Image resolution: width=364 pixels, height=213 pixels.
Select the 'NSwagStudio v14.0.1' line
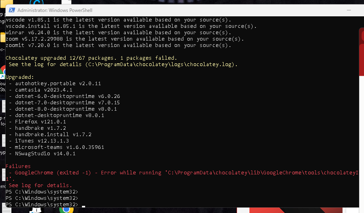pos(42,154)
